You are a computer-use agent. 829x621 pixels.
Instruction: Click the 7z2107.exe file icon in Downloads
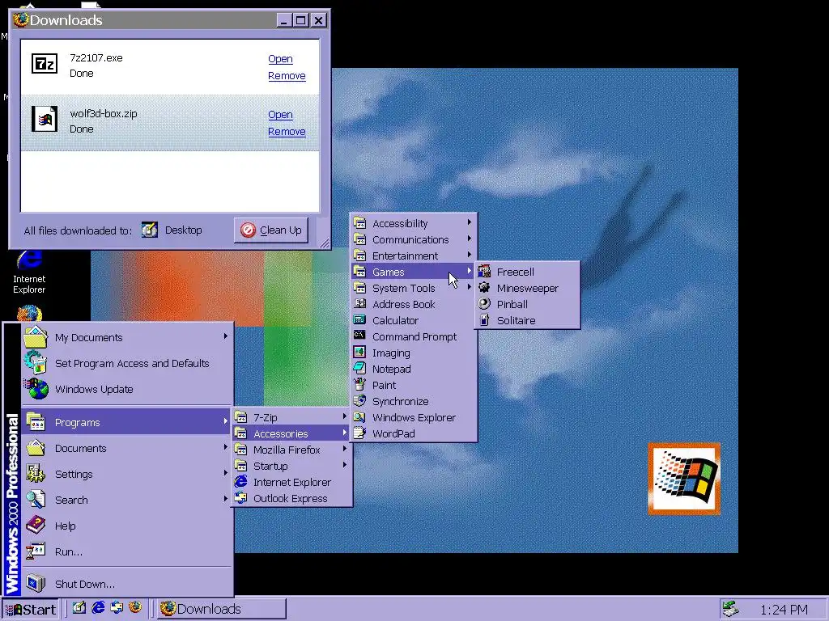point(45,64)
